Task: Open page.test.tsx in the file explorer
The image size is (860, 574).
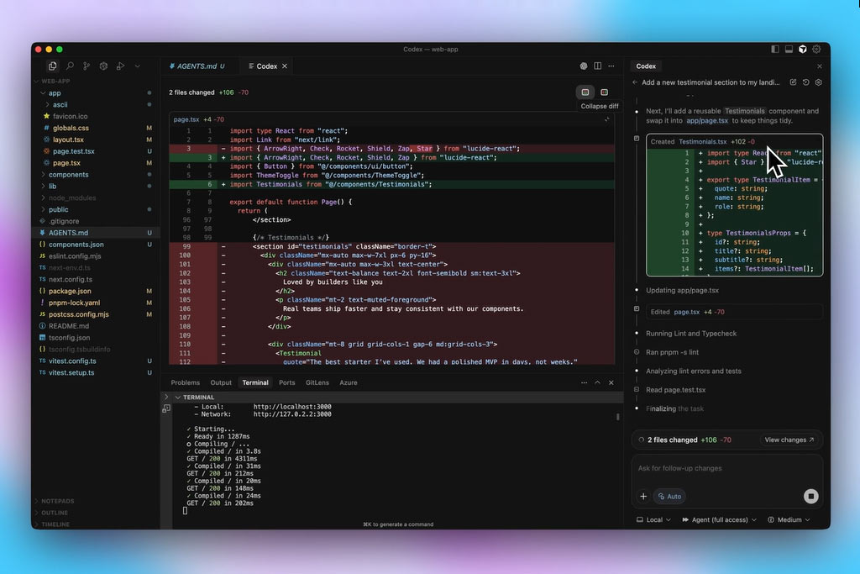Action: pos(73,151)
